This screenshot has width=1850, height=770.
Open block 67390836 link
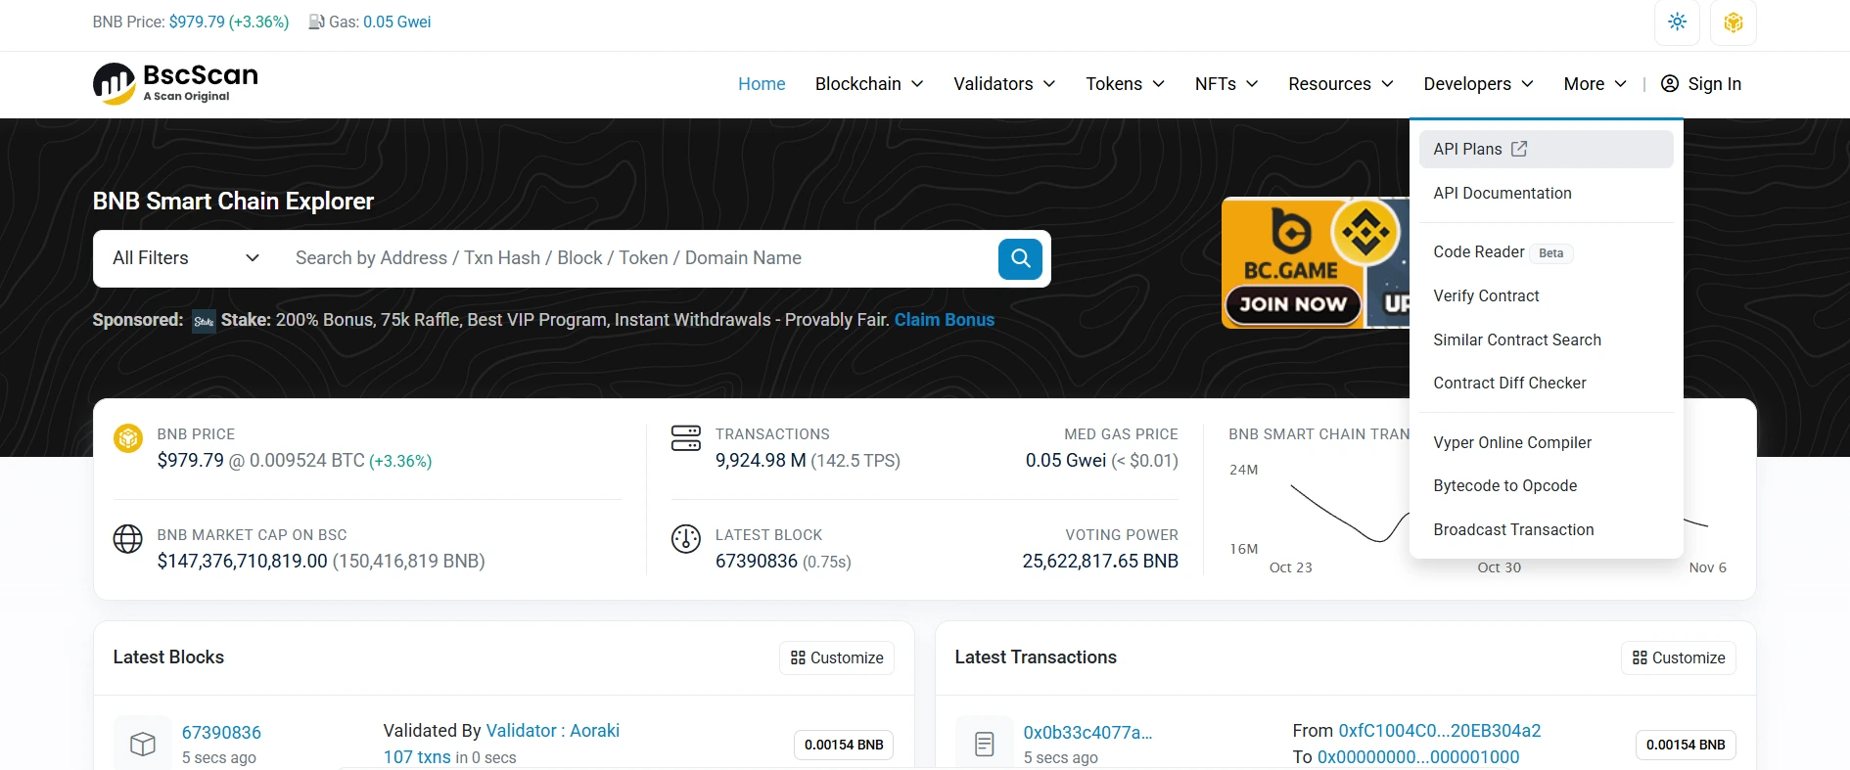221,732
